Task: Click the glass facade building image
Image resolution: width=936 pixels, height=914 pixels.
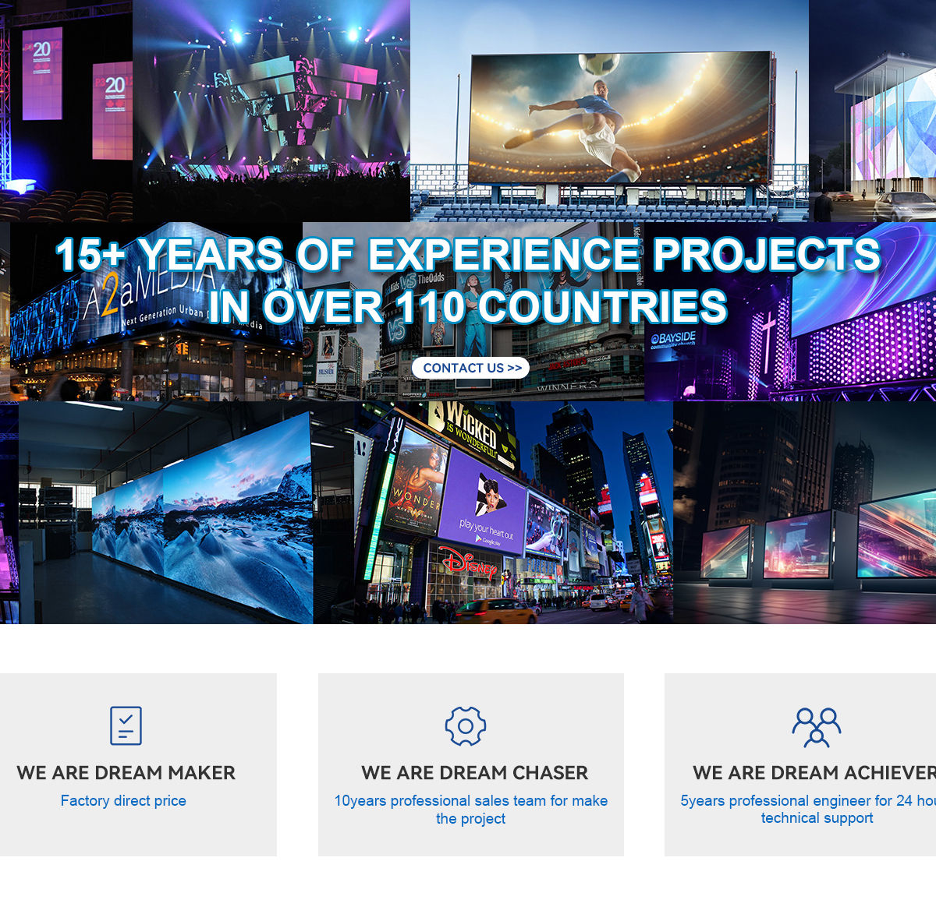Action: click(872, 111)
